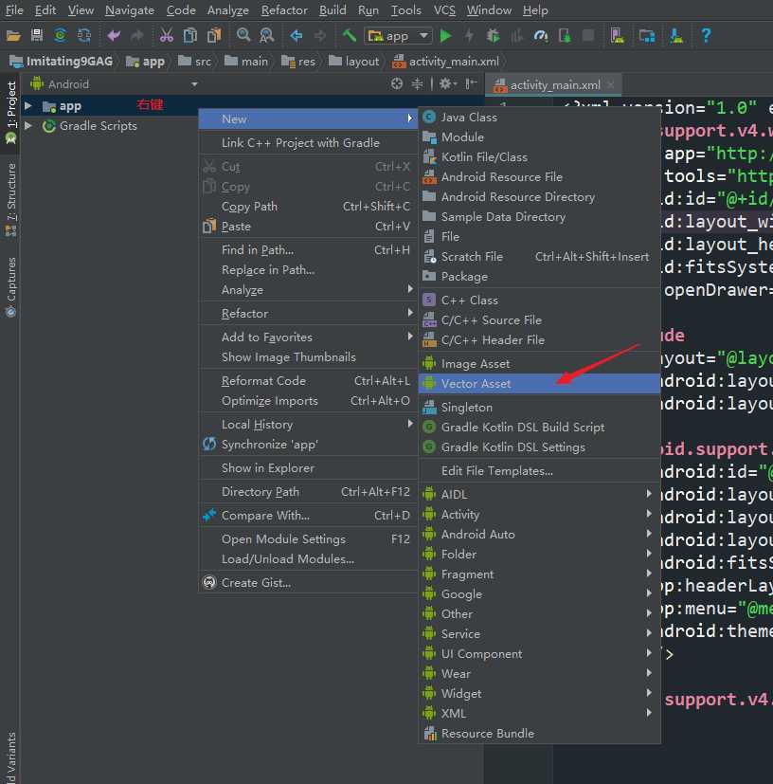Select Image Asset from New submenu
This screenshot has width=773, height=784.
pyautogui.click(x=539, y=363)
